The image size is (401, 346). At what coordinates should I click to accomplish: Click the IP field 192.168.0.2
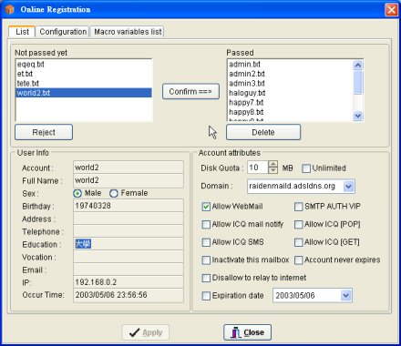[129, 282]
